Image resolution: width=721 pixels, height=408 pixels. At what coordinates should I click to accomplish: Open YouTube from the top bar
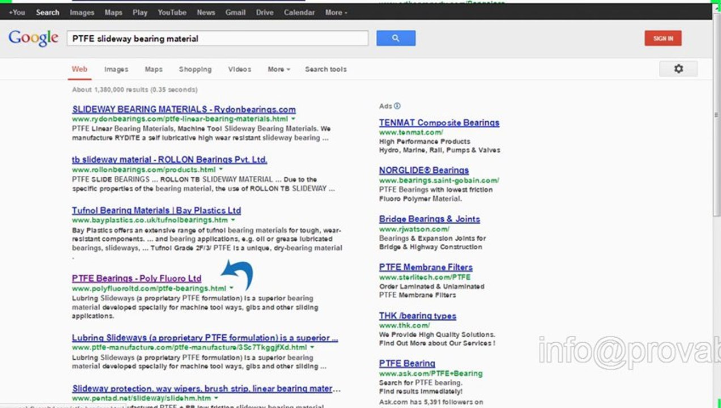point(172,12)
